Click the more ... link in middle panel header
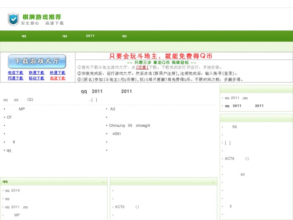 213,182
